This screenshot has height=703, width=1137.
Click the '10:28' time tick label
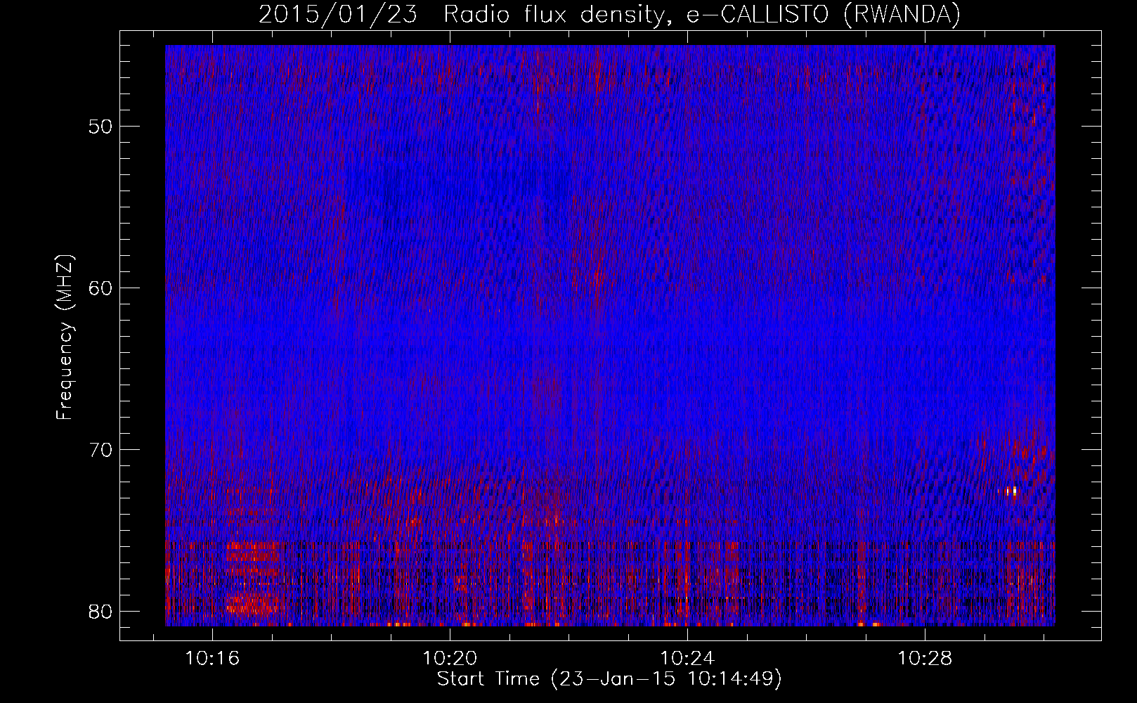(x=925, y=659)
